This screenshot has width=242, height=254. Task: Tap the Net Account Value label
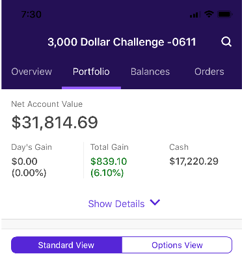(47, 104)
